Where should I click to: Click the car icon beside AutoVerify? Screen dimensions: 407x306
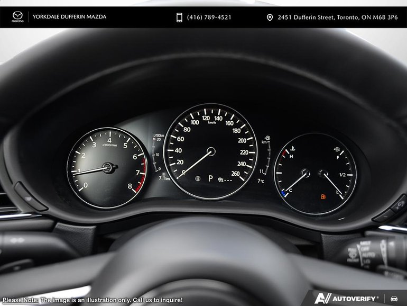[x=394, y=298]
